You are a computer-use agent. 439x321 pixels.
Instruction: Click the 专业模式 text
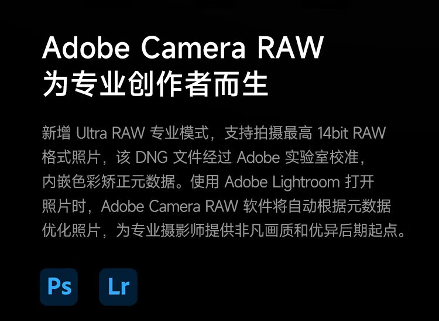tap(180, 133)
